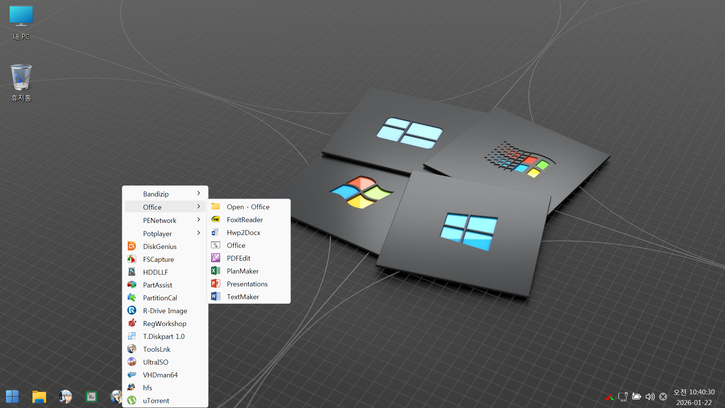
Task: Click the volume speaker tray icon
Action: point(650,396)
